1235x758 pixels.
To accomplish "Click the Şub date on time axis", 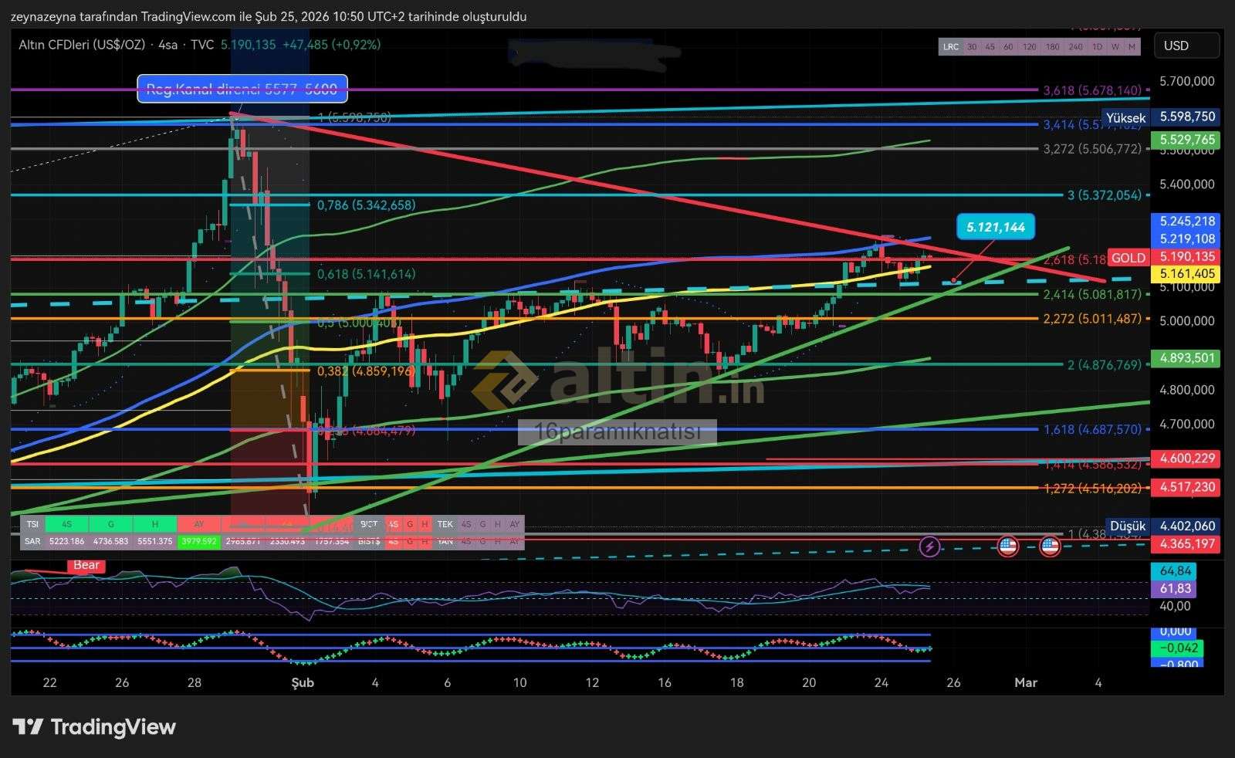I will pyautogui.click(x=302, y=682).
